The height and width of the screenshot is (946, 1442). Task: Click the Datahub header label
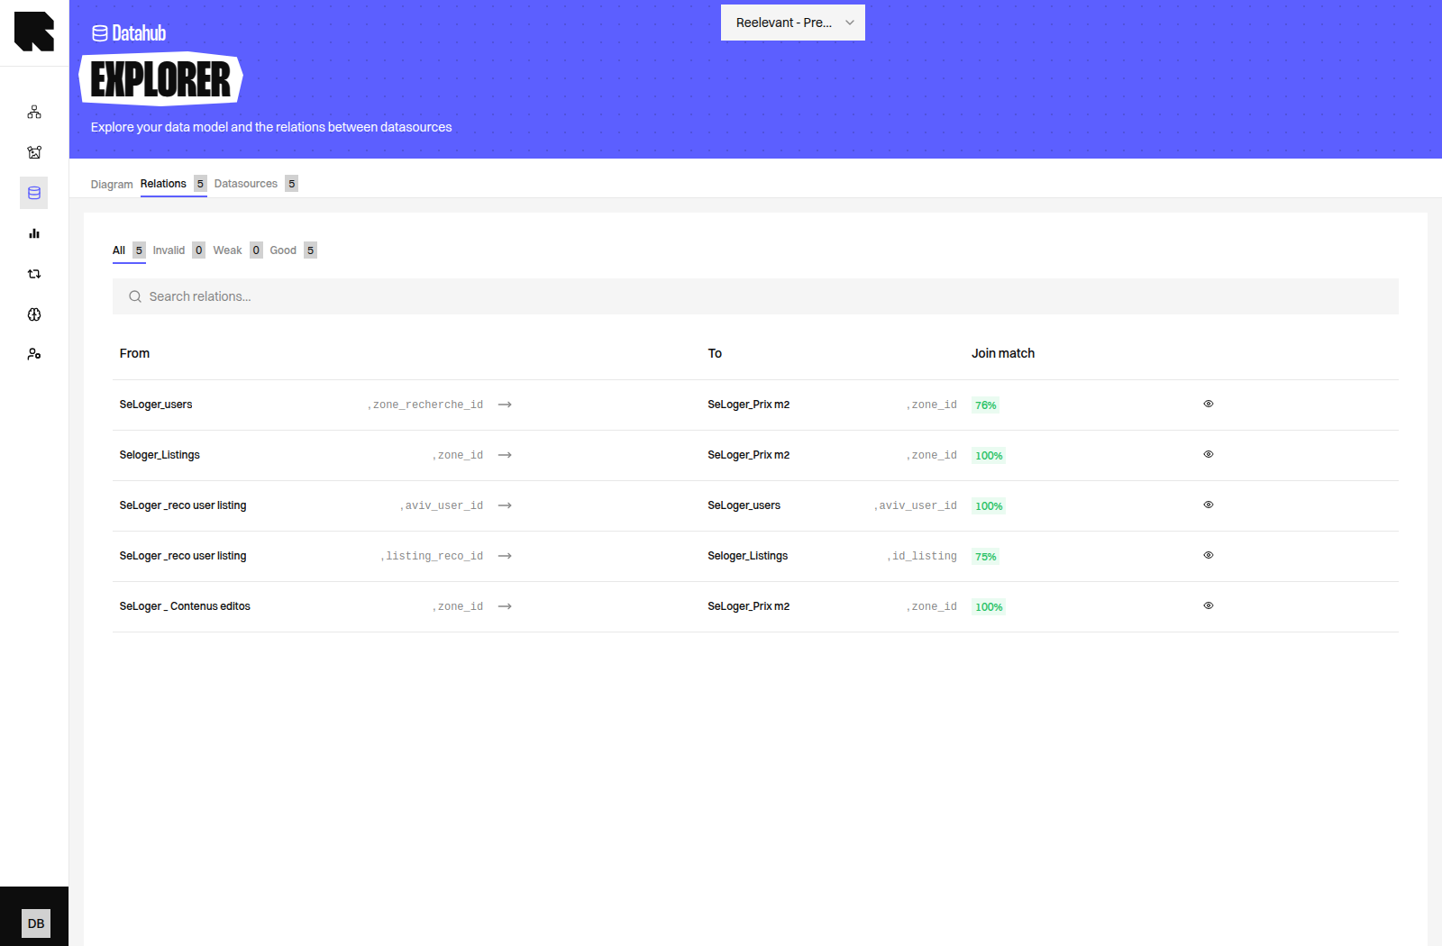tap(139, 33)
